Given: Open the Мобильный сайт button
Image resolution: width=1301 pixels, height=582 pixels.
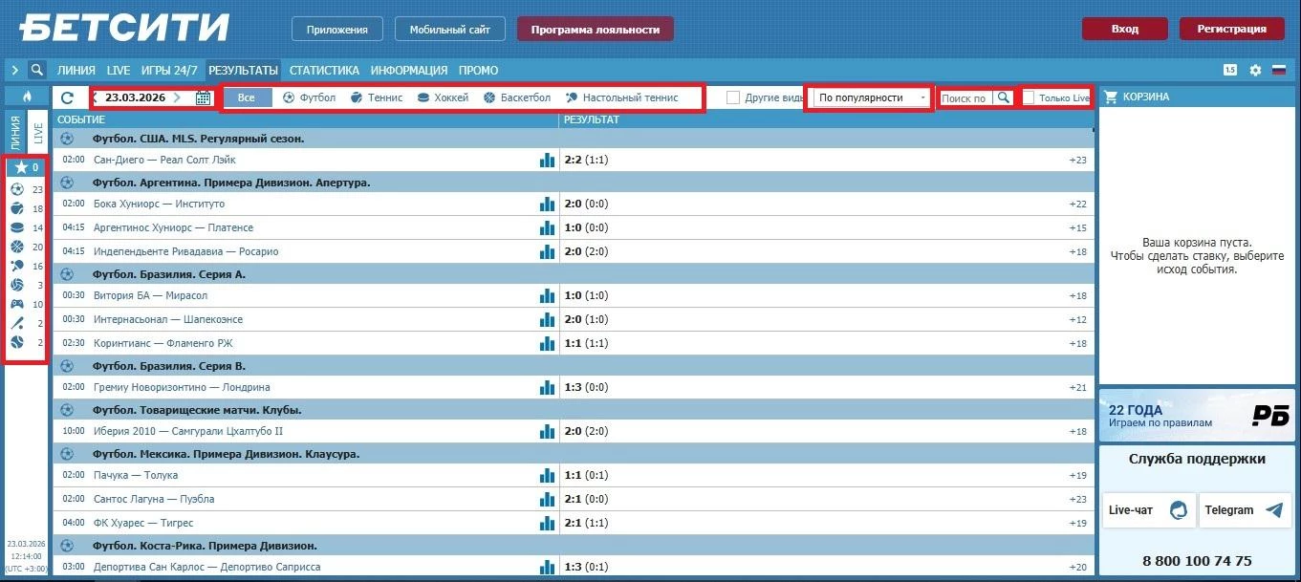Looking at the screenshot, I should (450, 30).
